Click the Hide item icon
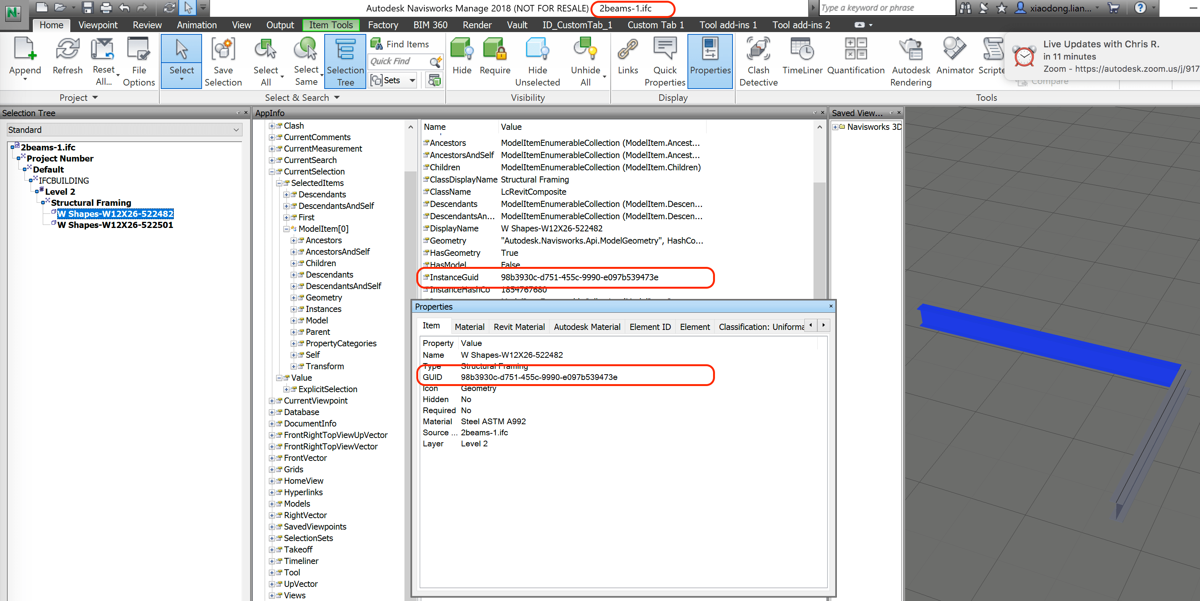Screen dimensions: 1200x601 coord(462,49)
